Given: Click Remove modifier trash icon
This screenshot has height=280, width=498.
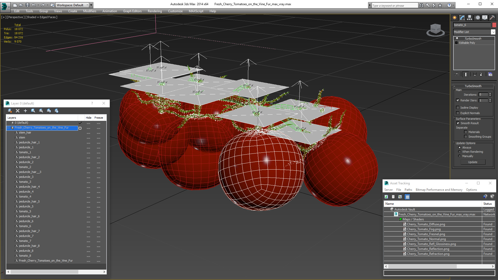Looking at the screenshot, I should [481, 74].
